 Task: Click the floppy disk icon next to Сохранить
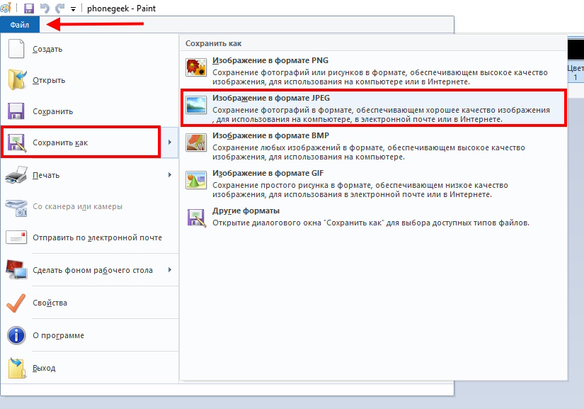click(16, 111)
